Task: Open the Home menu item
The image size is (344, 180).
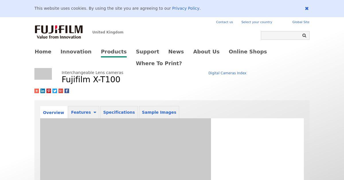Action: (43, 52)
